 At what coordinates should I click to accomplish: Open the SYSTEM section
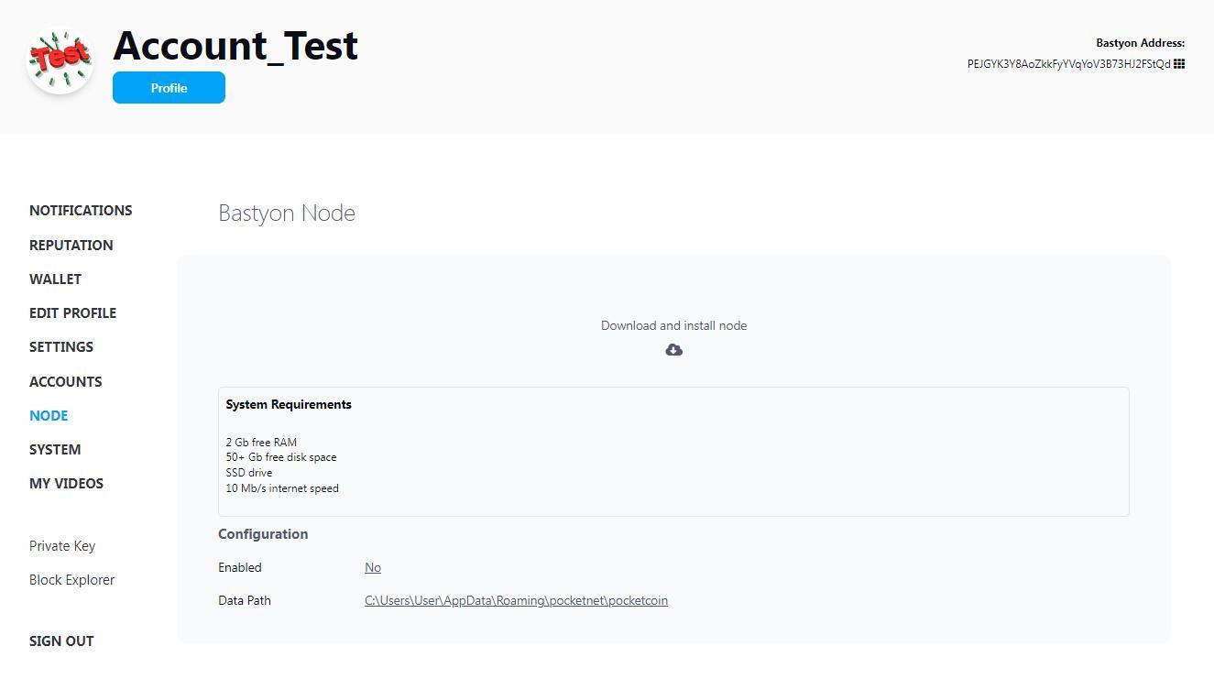point(54,449)
